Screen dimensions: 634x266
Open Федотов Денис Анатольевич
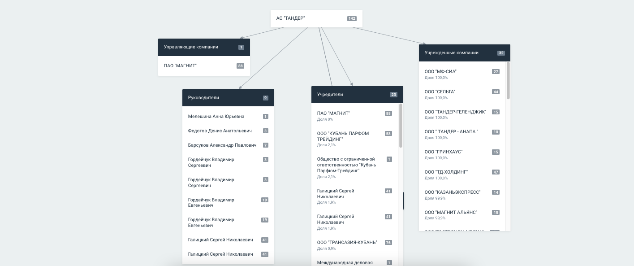[220, 131]
